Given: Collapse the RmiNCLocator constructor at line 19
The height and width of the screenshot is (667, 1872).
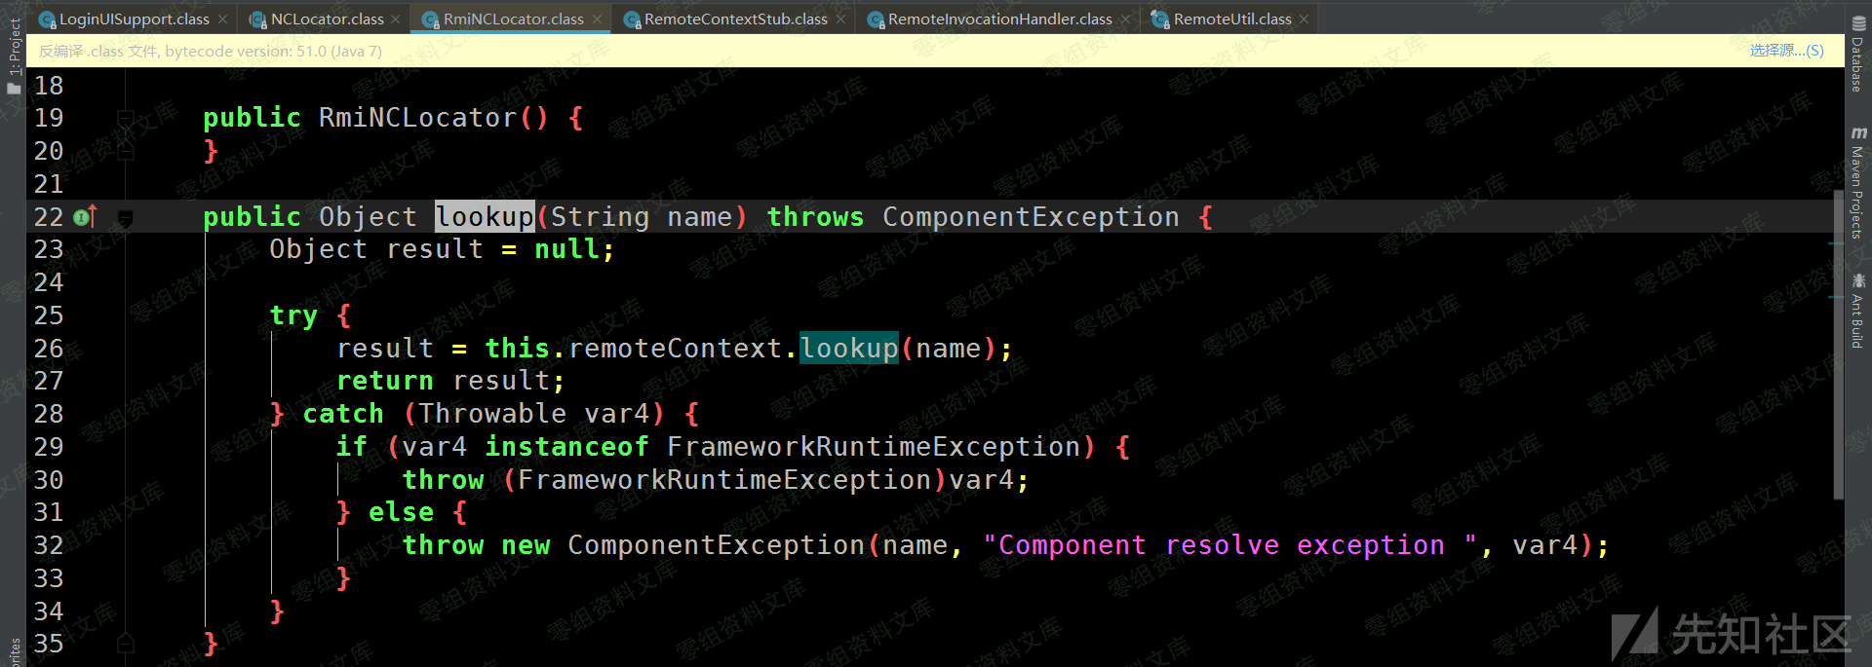Looking at the screenshot, I should [125, 119].
